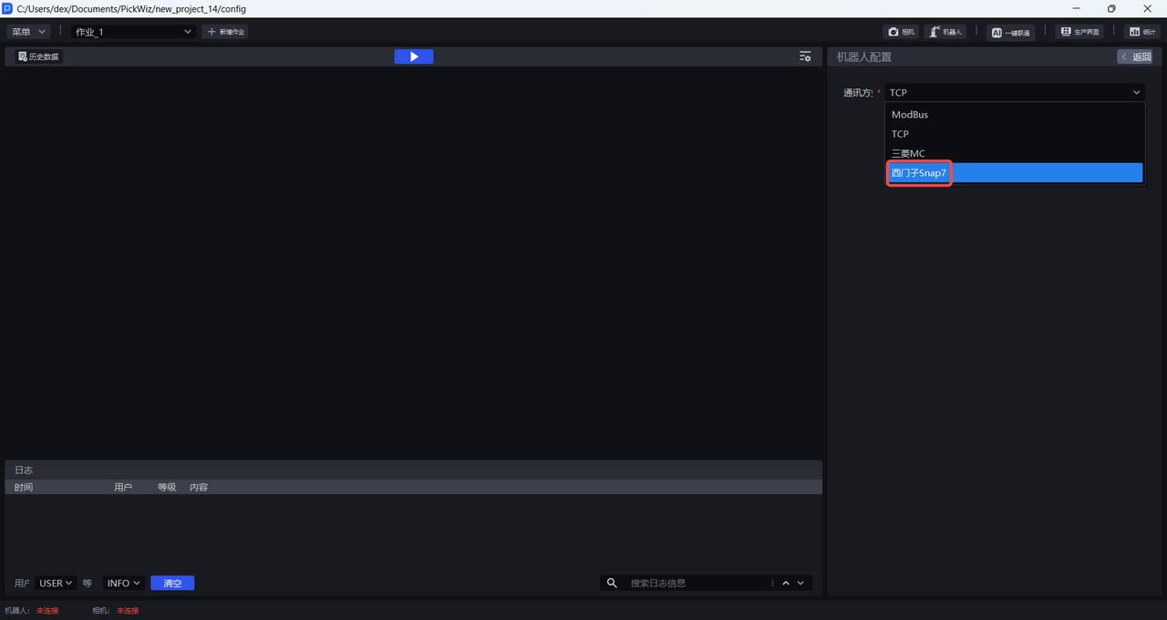Open the statistics (统计) chart view
The image size is (1167, 620).
pyautogui.click(x=1141, y=32)
